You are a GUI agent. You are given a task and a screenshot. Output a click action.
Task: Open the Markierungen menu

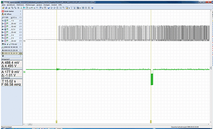[x=30, y=5]
